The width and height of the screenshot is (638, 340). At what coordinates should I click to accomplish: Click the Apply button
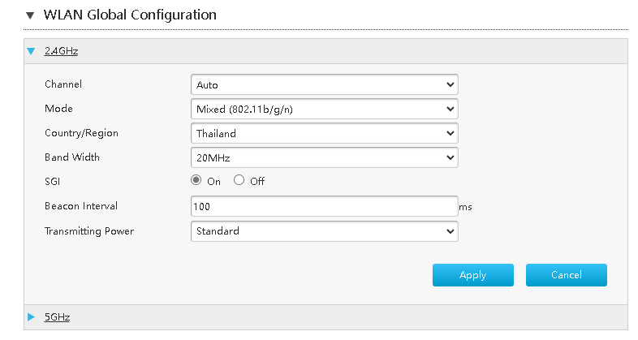[x=472, y=275]
